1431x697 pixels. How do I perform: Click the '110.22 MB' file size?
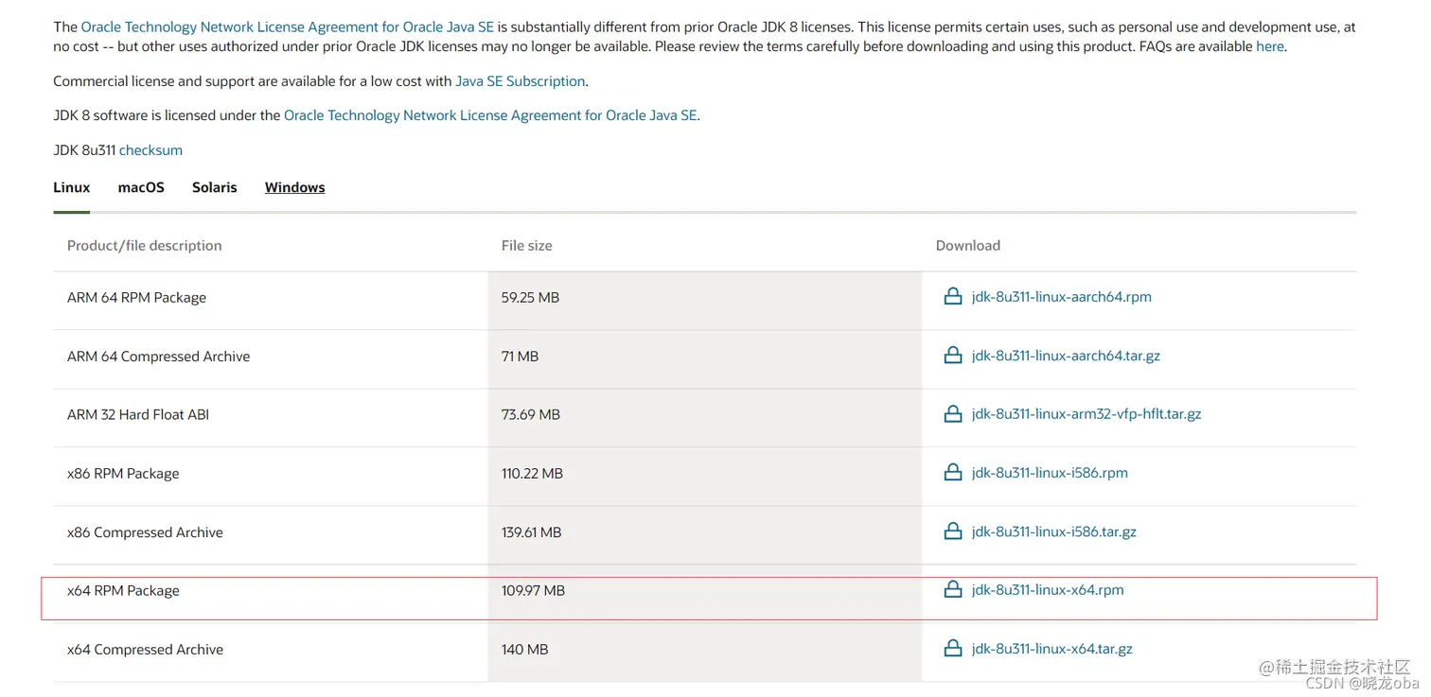tap(532, 473)
